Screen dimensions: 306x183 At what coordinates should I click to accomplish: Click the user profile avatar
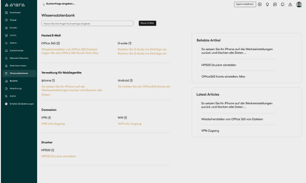(x=299, y=4)
